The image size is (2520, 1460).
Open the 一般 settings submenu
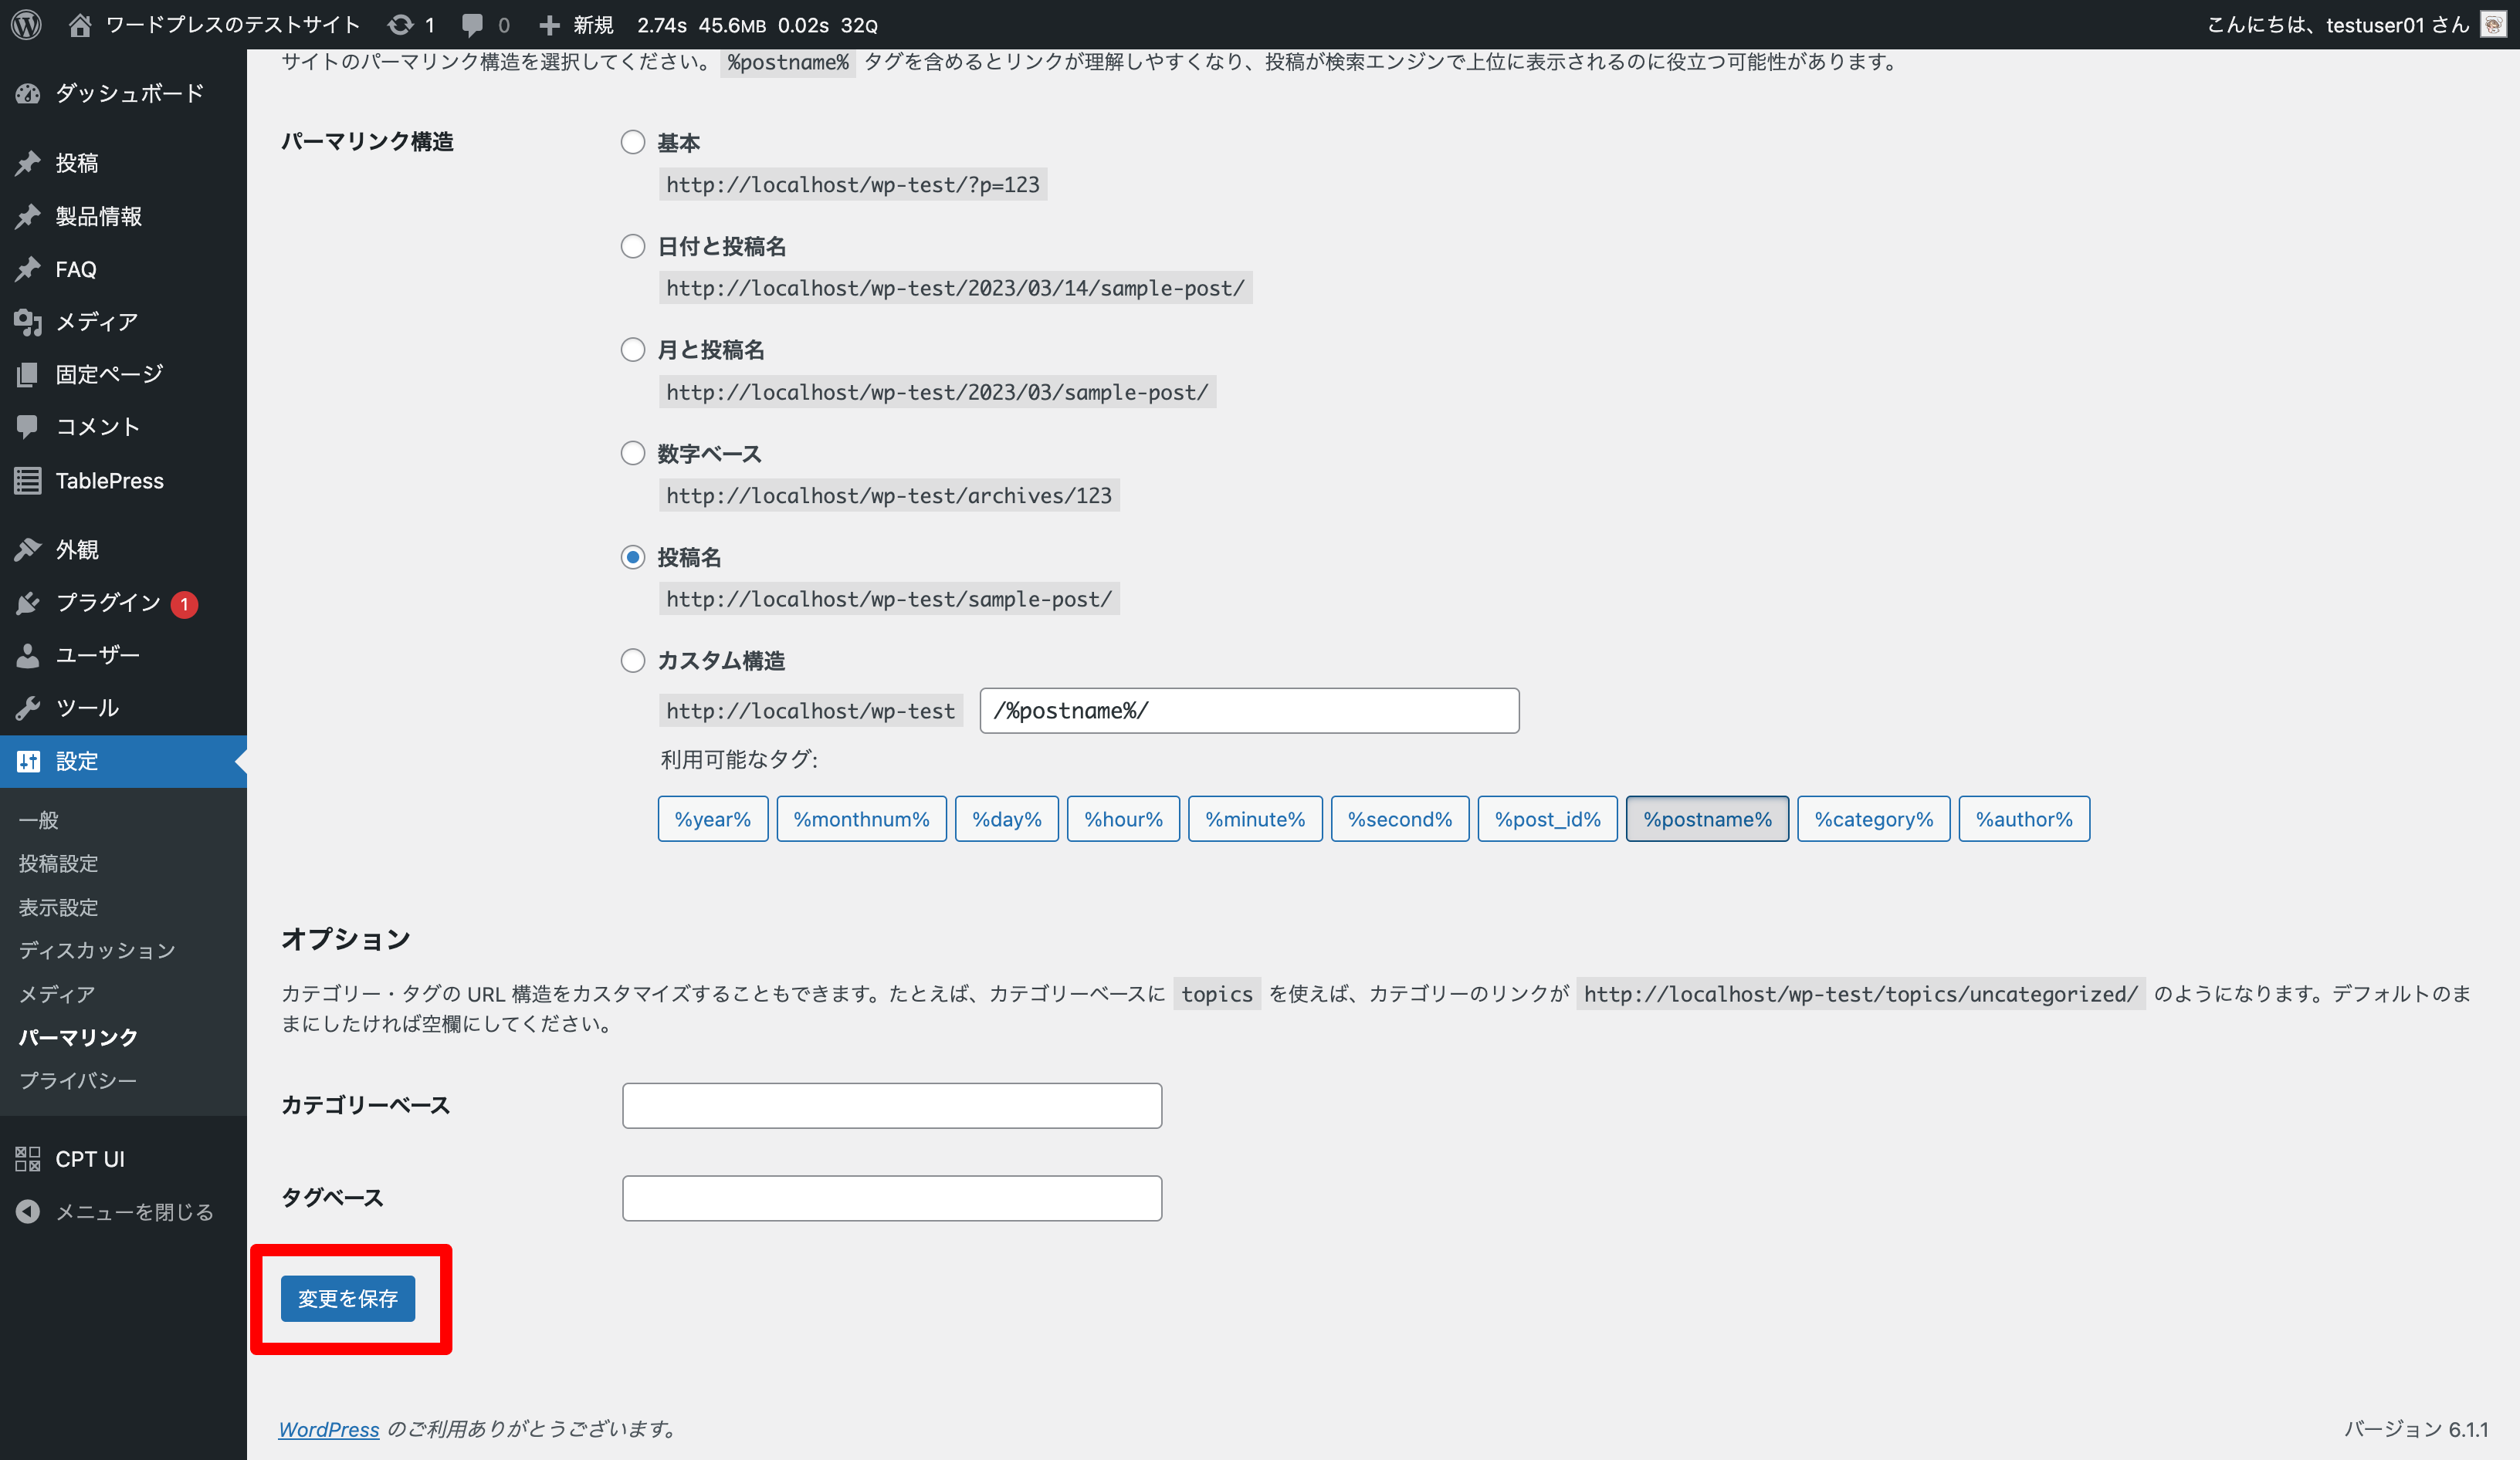[39, 820]
